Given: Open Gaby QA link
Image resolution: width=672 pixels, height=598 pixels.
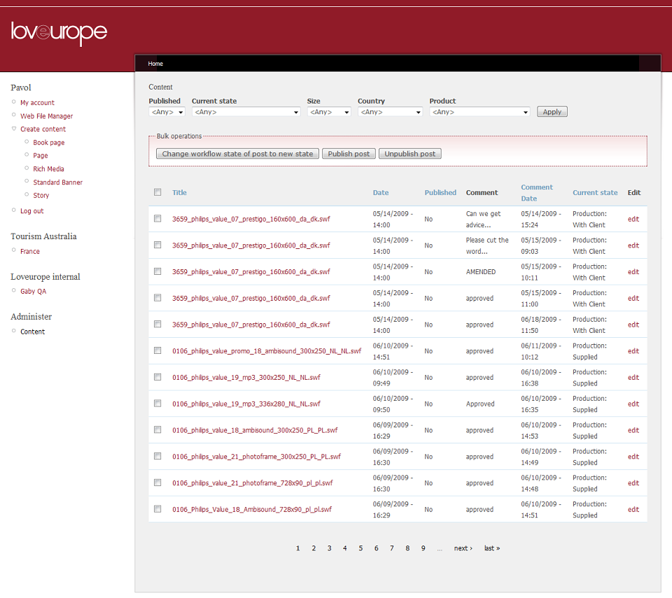Looking at the screenshot, I should point(33,291).
